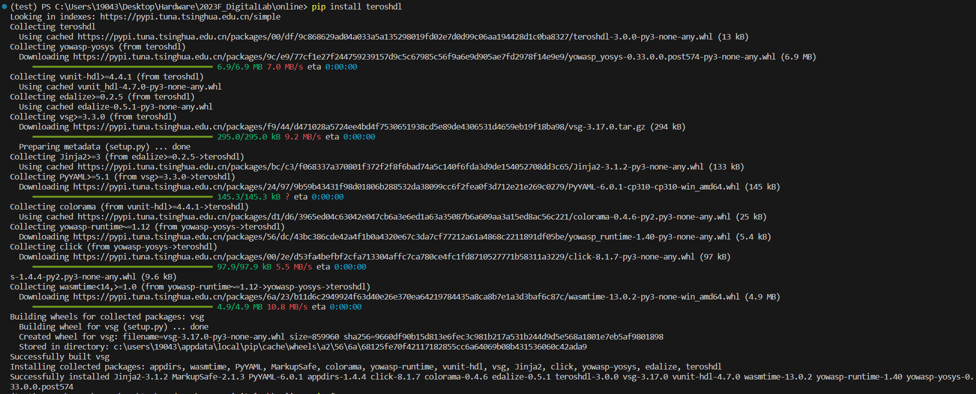Viewport: 976px width, 394px height.
Task: Click the 97.9/97.9 kB progress bar
Action: tap(123, 266)
